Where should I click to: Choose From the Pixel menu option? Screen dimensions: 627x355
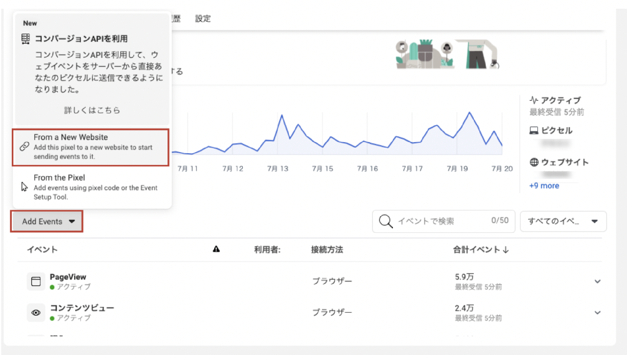pos(91,187)
